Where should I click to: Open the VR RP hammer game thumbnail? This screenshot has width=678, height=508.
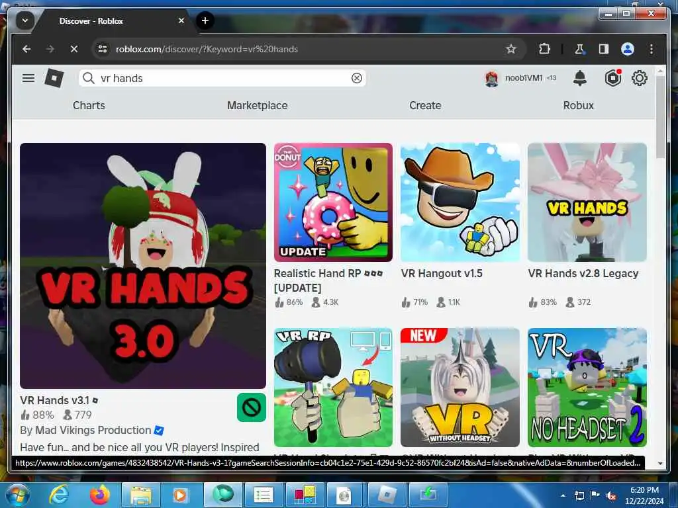(x=333, y=388)
